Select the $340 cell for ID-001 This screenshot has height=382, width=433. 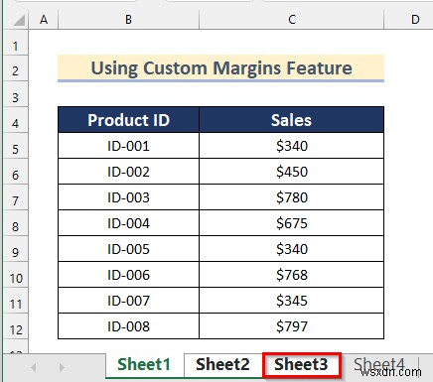pyautogui.click(x=292, y=146)
